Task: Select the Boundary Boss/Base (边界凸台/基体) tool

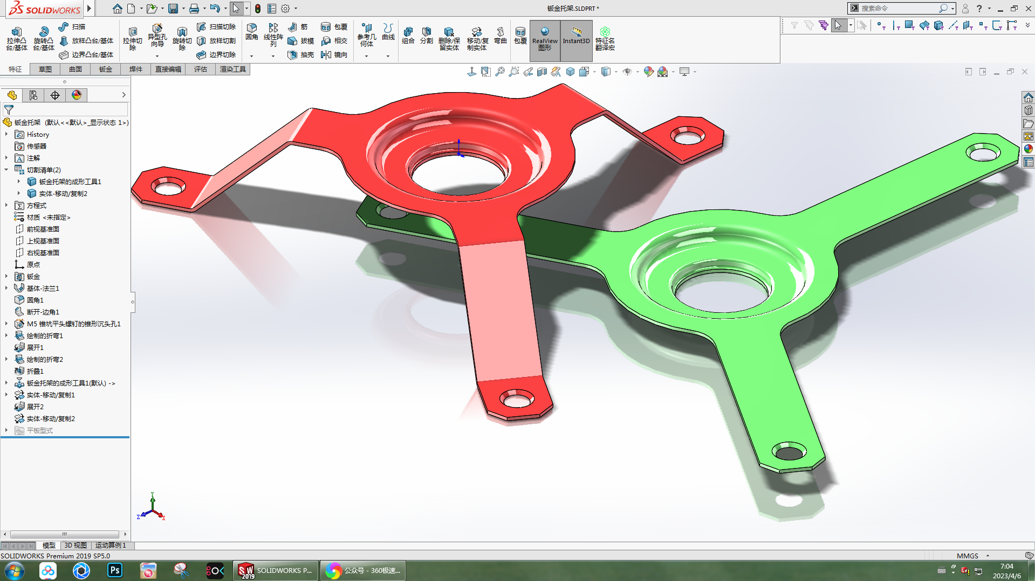Action: [86, 54]
